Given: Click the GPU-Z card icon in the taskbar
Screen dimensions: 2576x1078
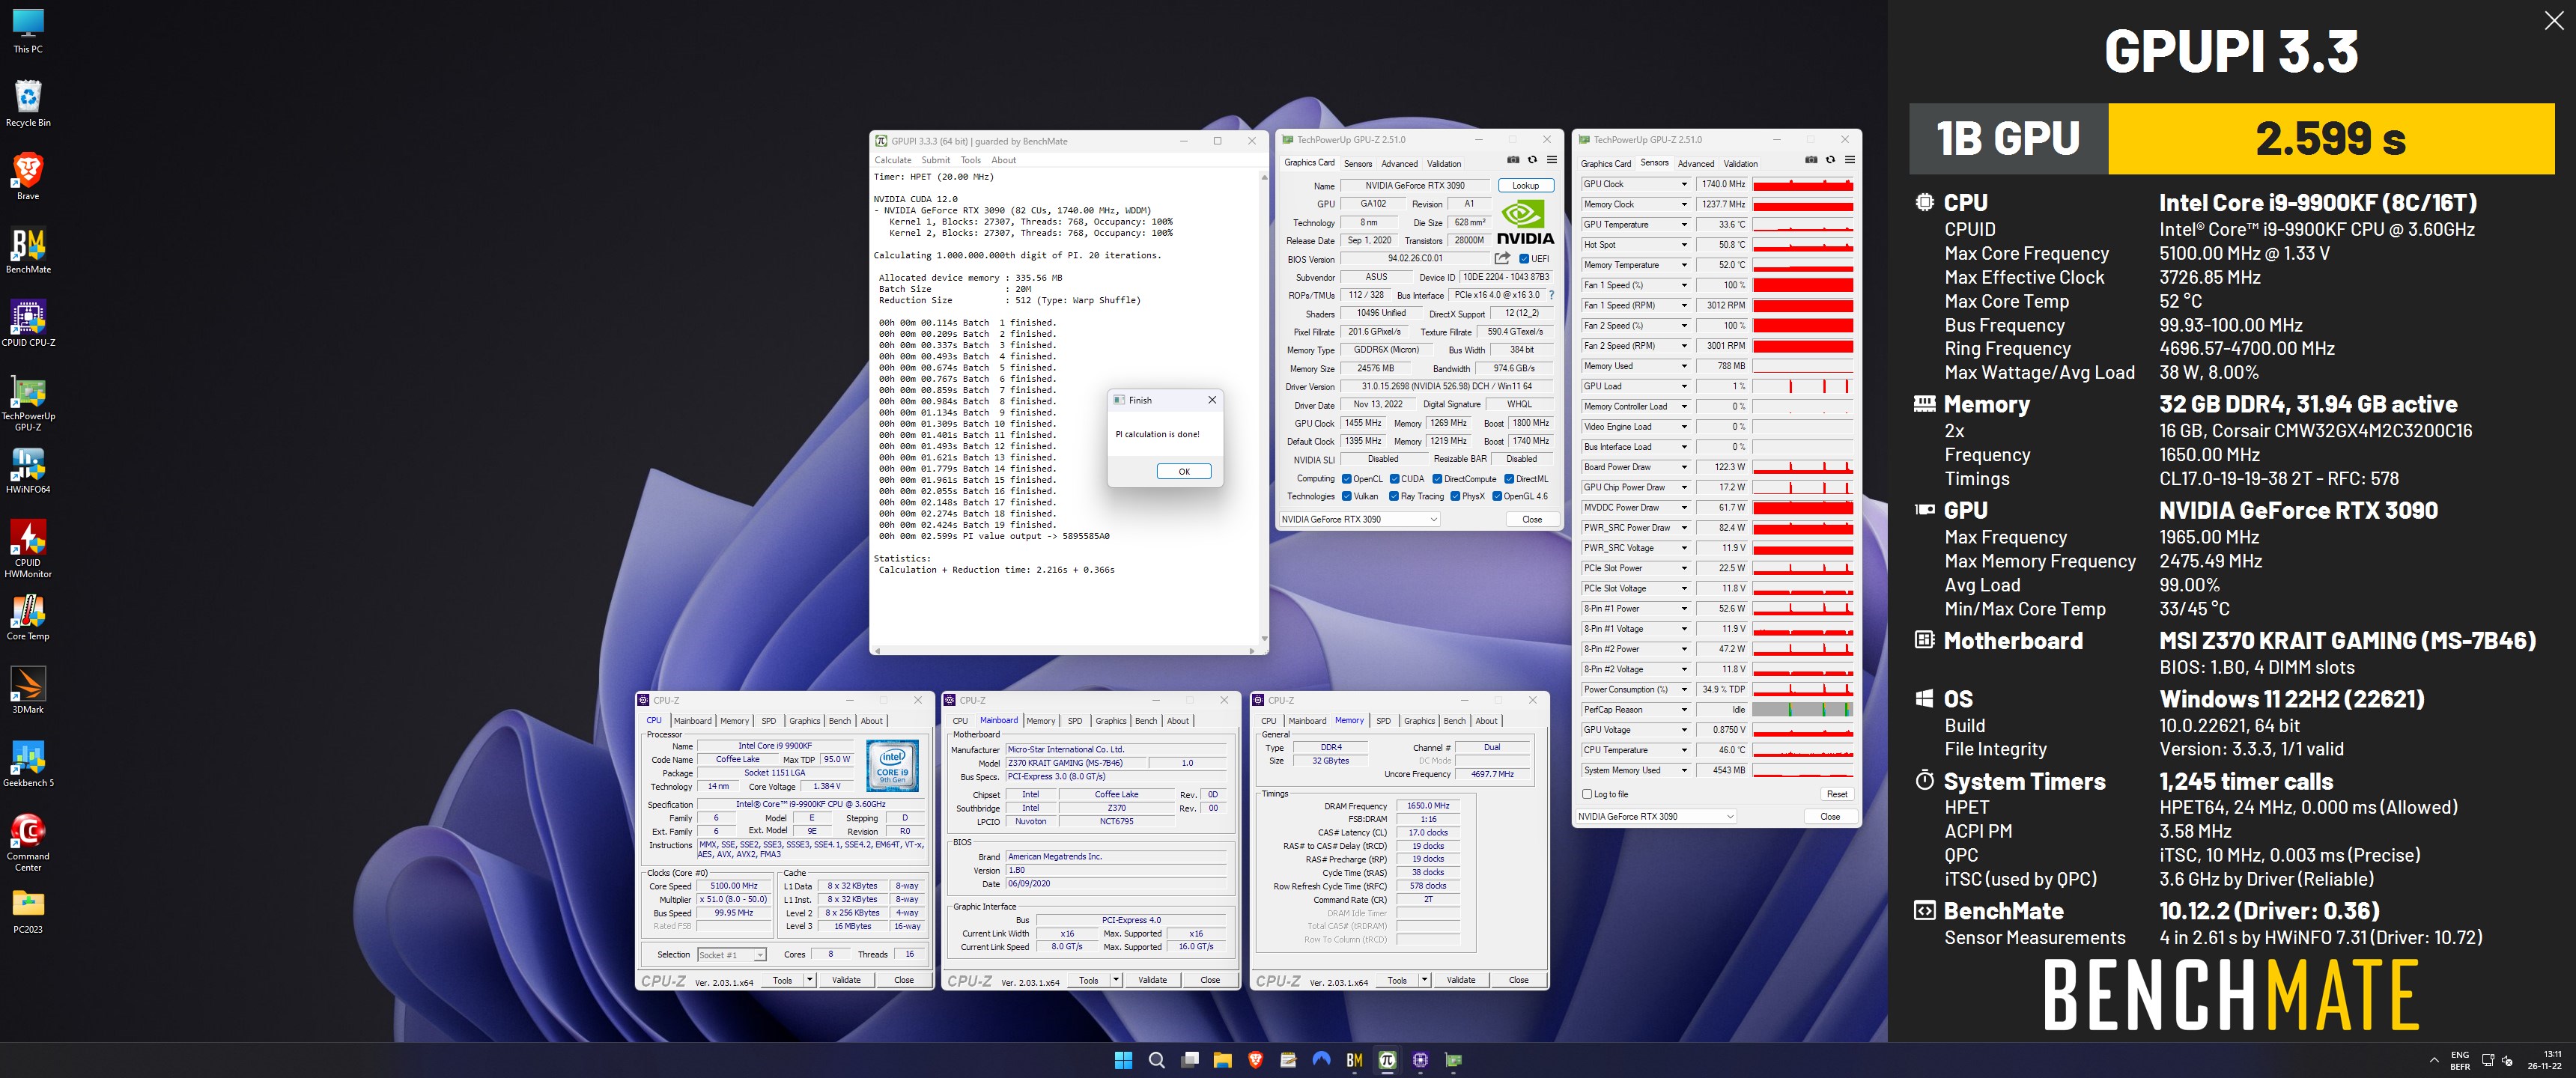Looking at the screenshot, I should tap(1453, 1060).
